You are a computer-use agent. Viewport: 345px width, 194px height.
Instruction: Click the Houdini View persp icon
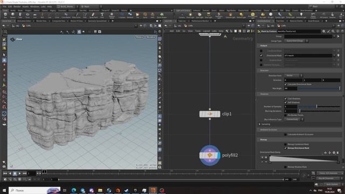tap(12, 39)
